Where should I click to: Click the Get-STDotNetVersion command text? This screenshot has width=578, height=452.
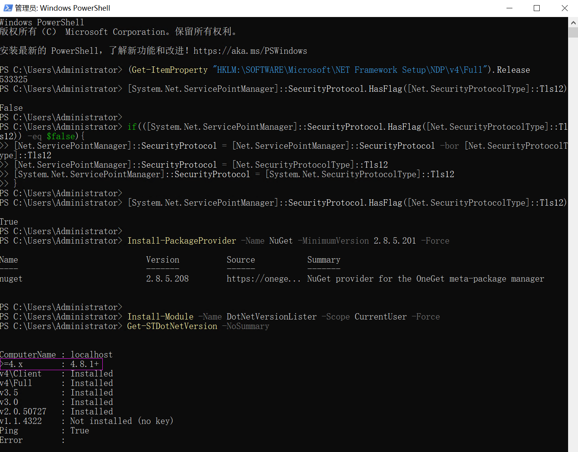172,326
